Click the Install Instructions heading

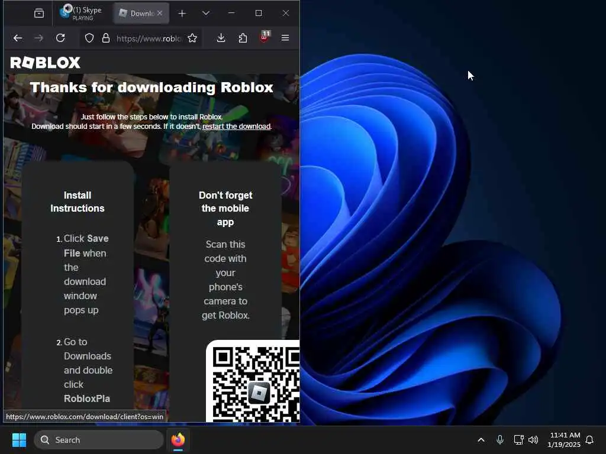pos(78,202)
